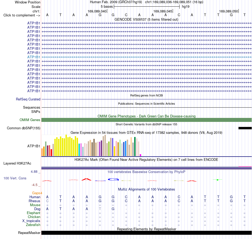Image resolution: width=252 pixels, height=239 pixels.
Task: Click the 'X_tropicalis' alignment row label
Action: (31, 221)
